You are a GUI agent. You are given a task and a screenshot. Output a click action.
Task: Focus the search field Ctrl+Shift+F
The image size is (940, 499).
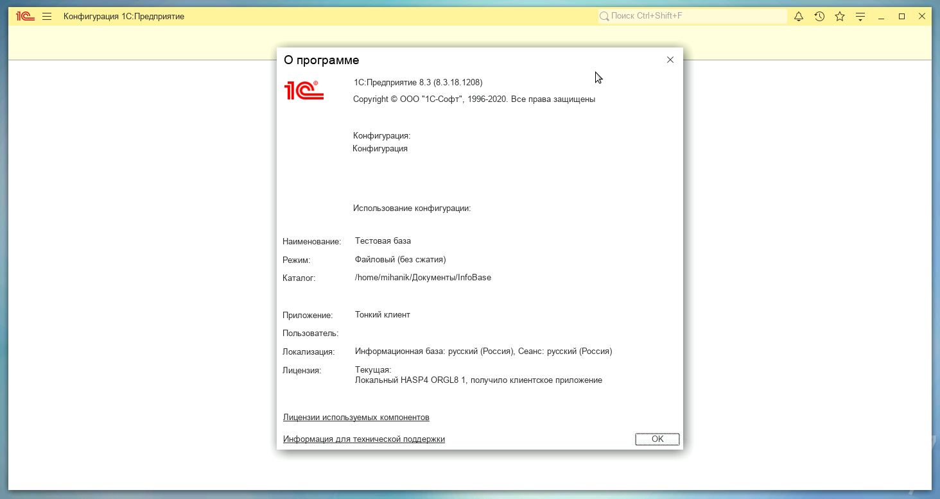point(693,16)
